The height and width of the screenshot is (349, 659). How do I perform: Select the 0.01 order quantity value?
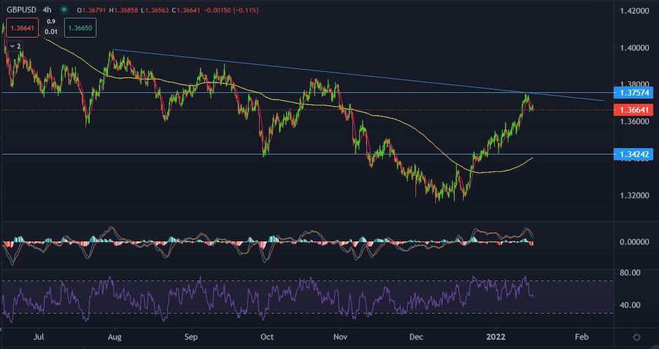[51, 32]
